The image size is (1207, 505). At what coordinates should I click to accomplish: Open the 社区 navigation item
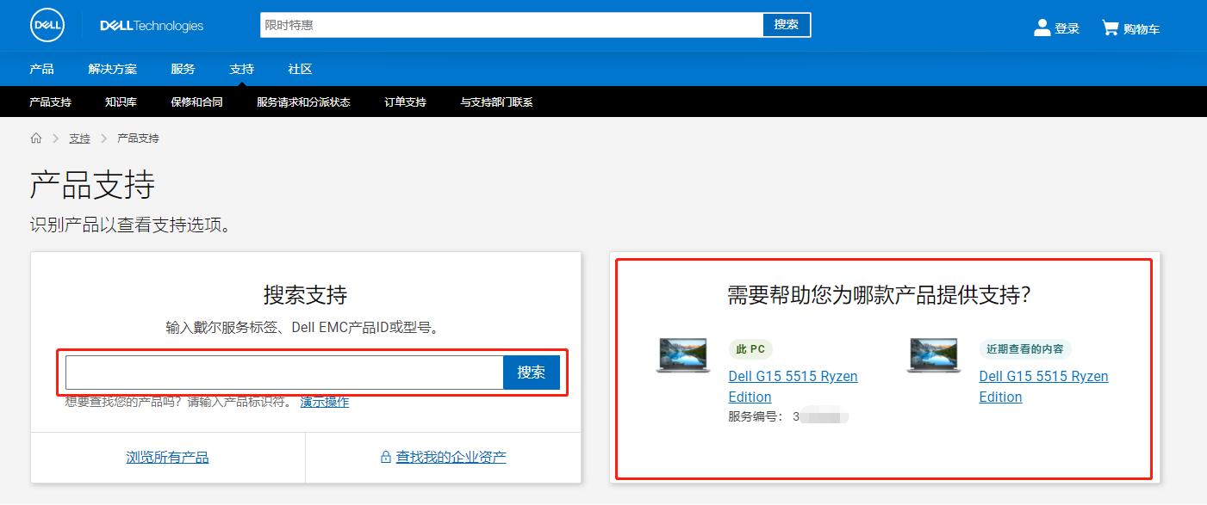299,68
